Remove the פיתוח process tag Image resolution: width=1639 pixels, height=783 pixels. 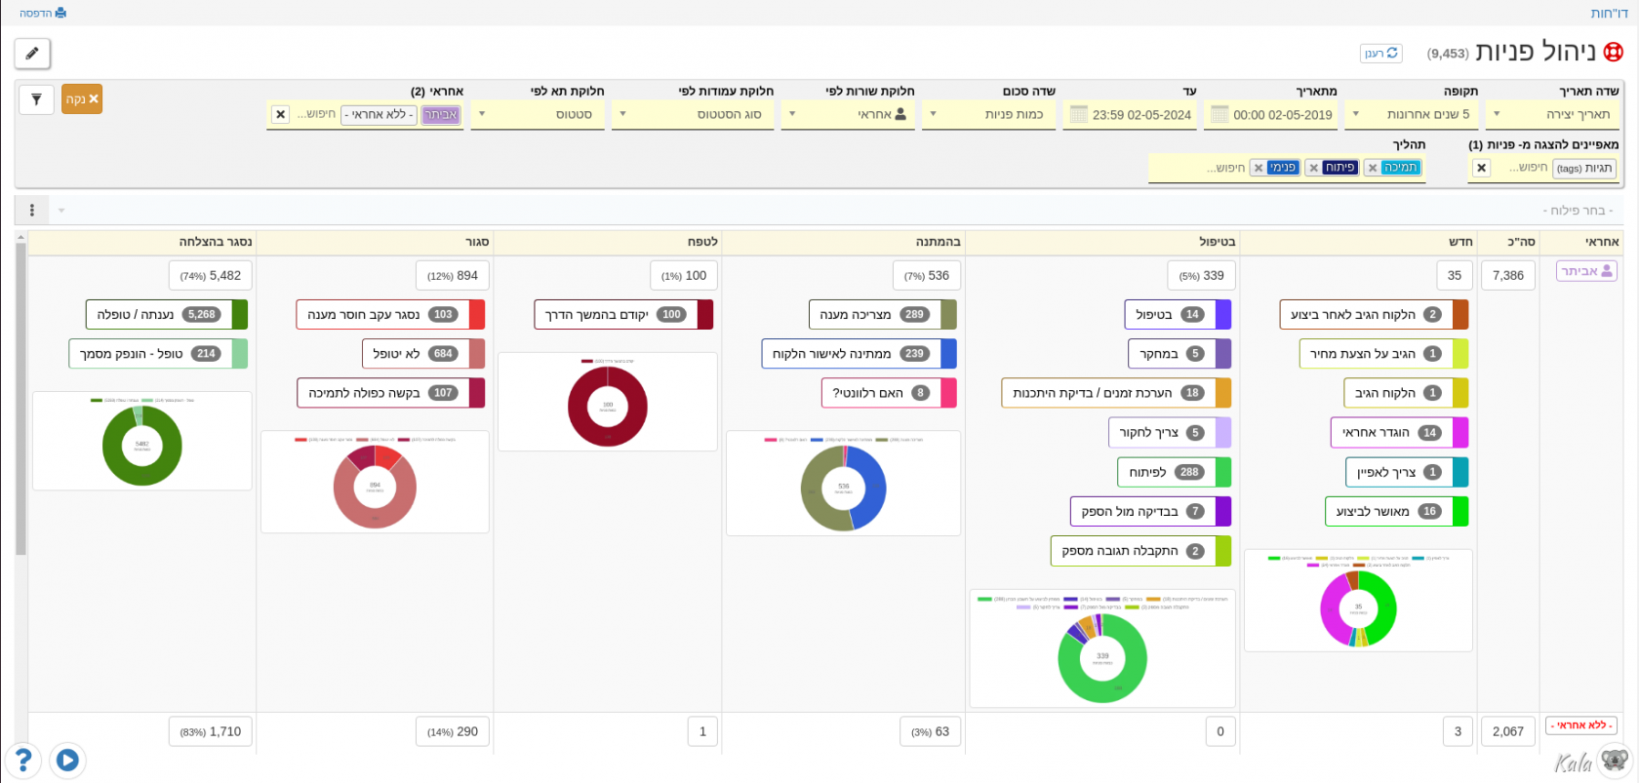(1313, 168)
